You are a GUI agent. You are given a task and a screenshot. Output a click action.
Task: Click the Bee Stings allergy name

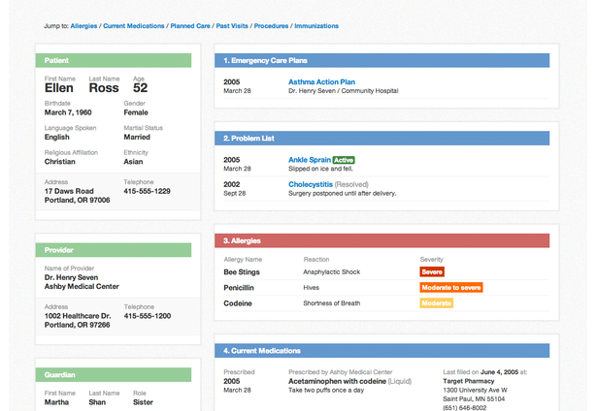[242, 272]
